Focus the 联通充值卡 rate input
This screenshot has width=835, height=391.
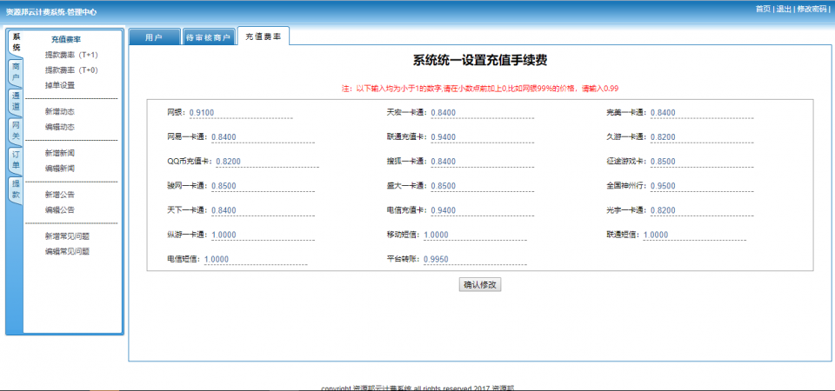click(x=482, y=137)
